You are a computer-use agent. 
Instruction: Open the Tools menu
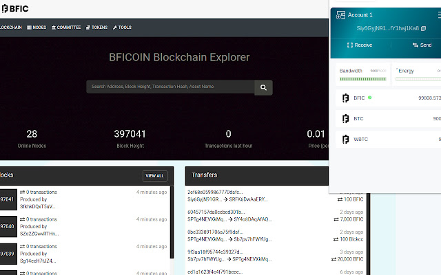122,27
